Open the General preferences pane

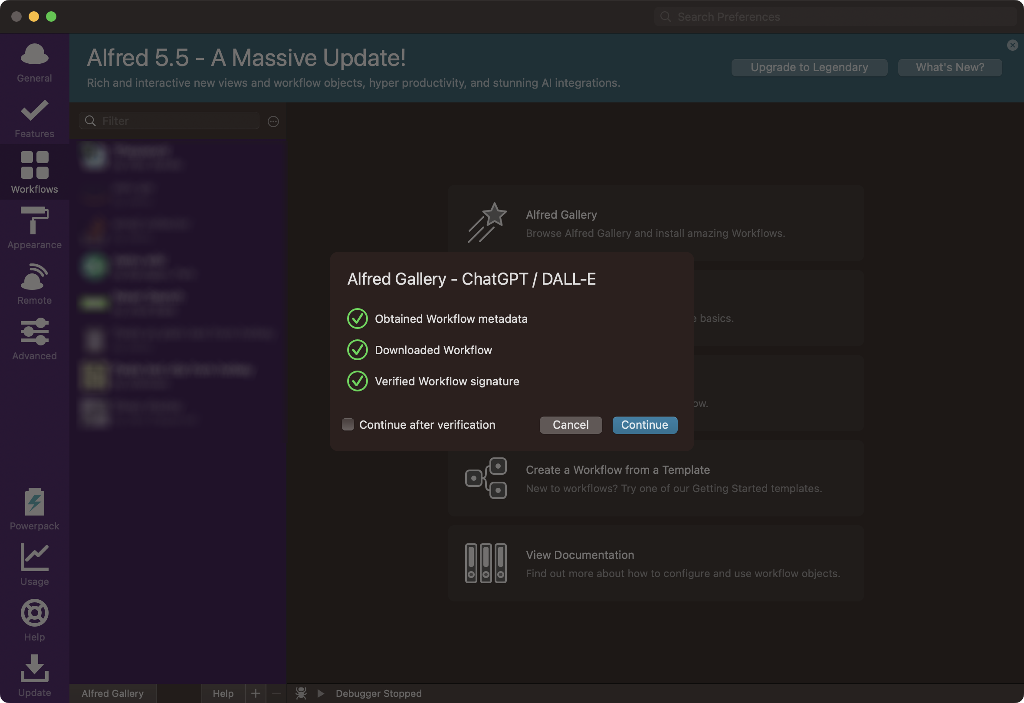(34, 62)
